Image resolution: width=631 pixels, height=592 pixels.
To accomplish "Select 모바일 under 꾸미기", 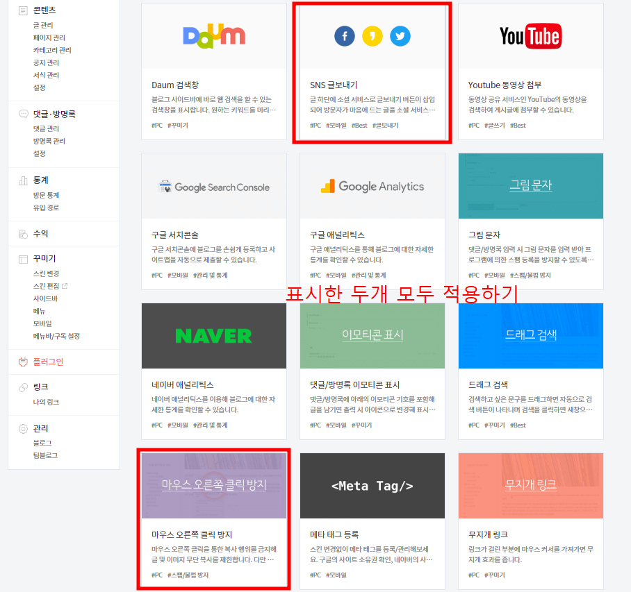I will (x=42, y=323).
